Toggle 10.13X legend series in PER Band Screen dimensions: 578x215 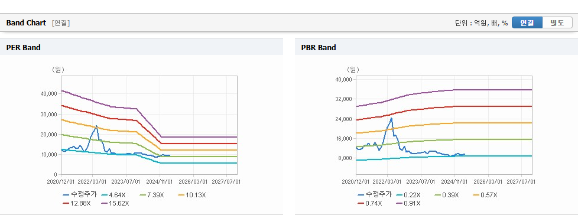point(191,195)
